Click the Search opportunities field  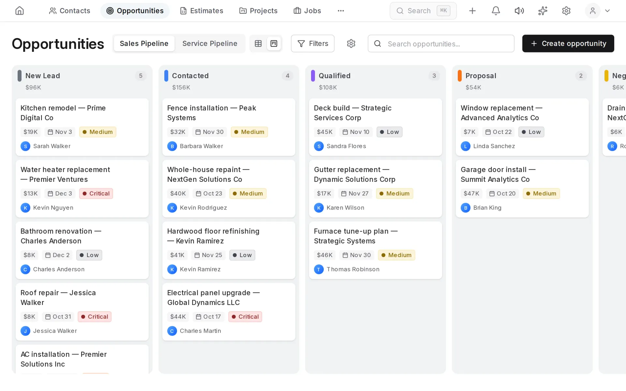coord(441,43)
